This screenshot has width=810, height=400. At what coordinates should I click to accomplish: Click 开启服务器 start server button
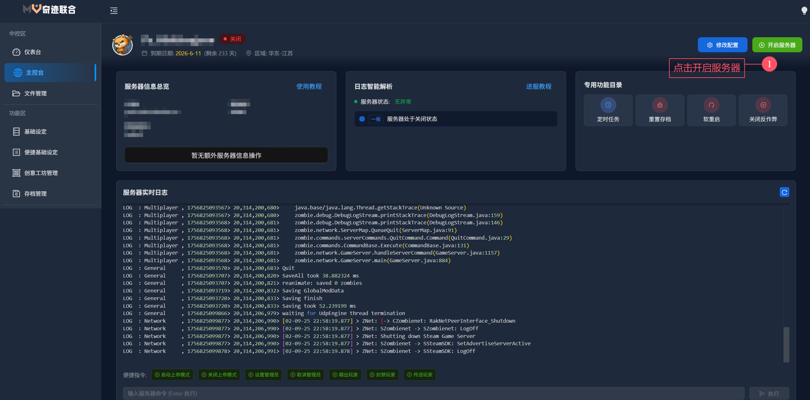tap(777, 45)
